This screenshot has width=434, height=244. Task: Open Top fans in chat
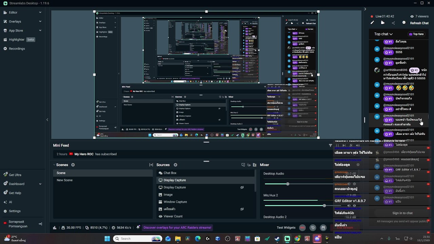click(x=416, y=34)
